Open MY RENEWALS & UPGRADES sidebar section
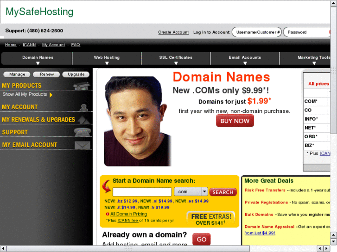The height and width of the screenshot is (252, 337). [38, 120]
